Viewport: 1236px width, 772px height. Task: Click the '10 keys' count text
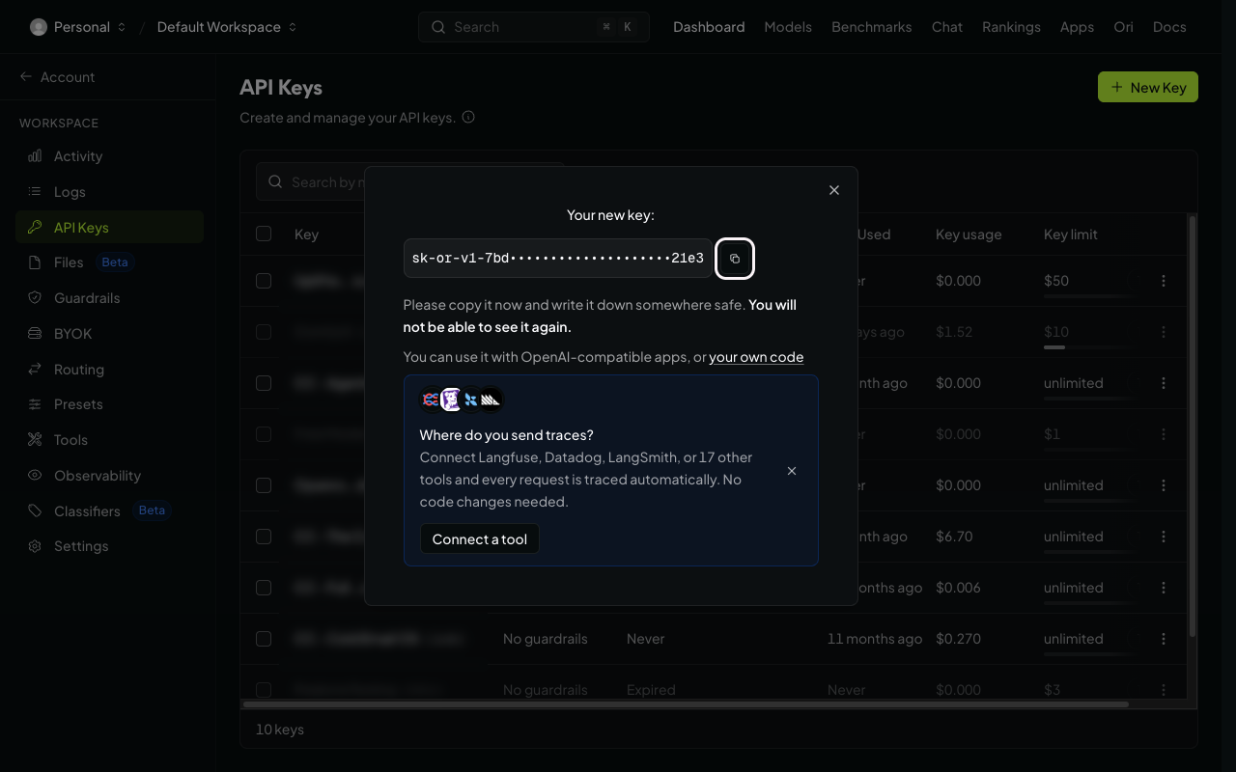tap(280, 730)
